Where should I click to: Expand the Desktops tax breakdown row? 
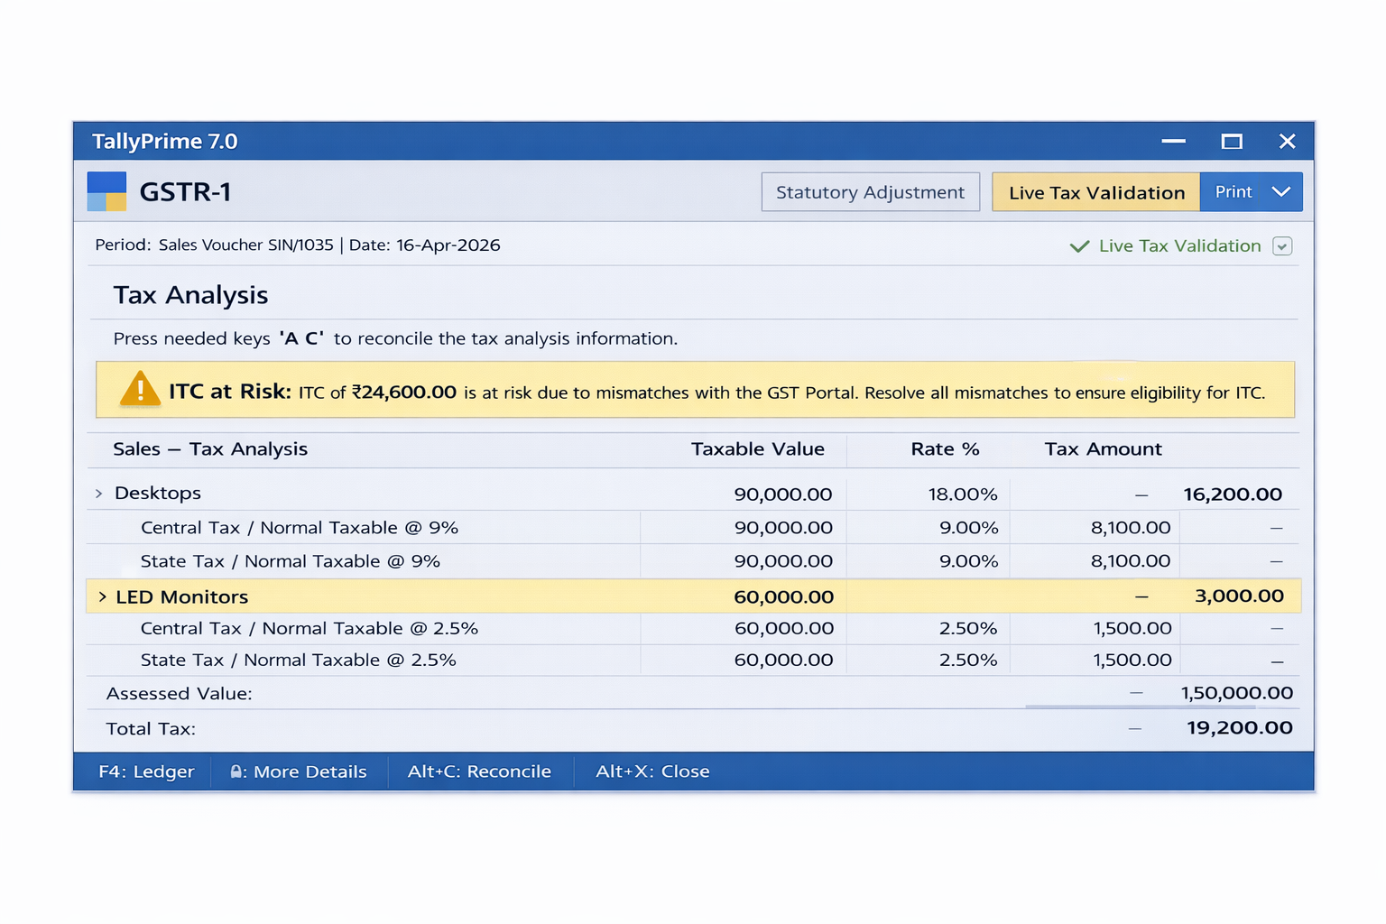pos(99,493)
